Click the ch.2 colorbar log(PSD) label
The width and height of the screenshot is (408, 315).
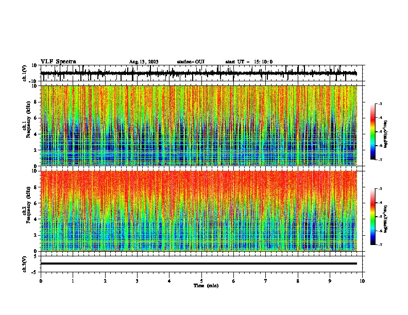pos(385,219)
